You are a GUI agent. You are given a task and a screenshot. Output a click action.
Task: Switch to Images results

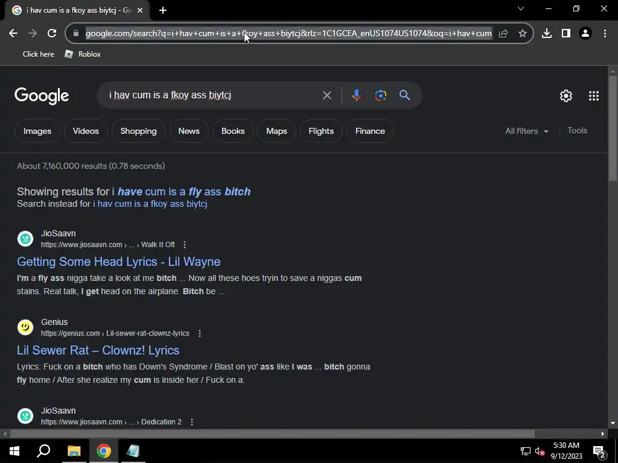pyautogui.click(x=37, y=131)
